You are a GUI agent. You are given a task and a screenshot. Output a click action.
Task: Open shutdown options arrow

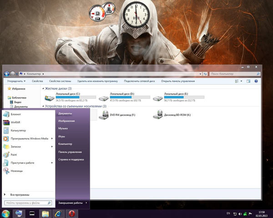coord(86,203)
